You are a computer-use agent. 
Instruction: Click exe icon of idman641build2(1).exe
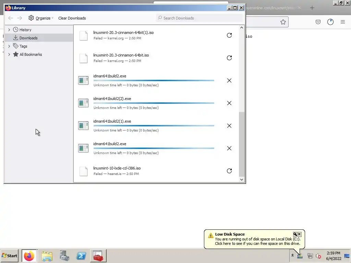coord(83,126)
